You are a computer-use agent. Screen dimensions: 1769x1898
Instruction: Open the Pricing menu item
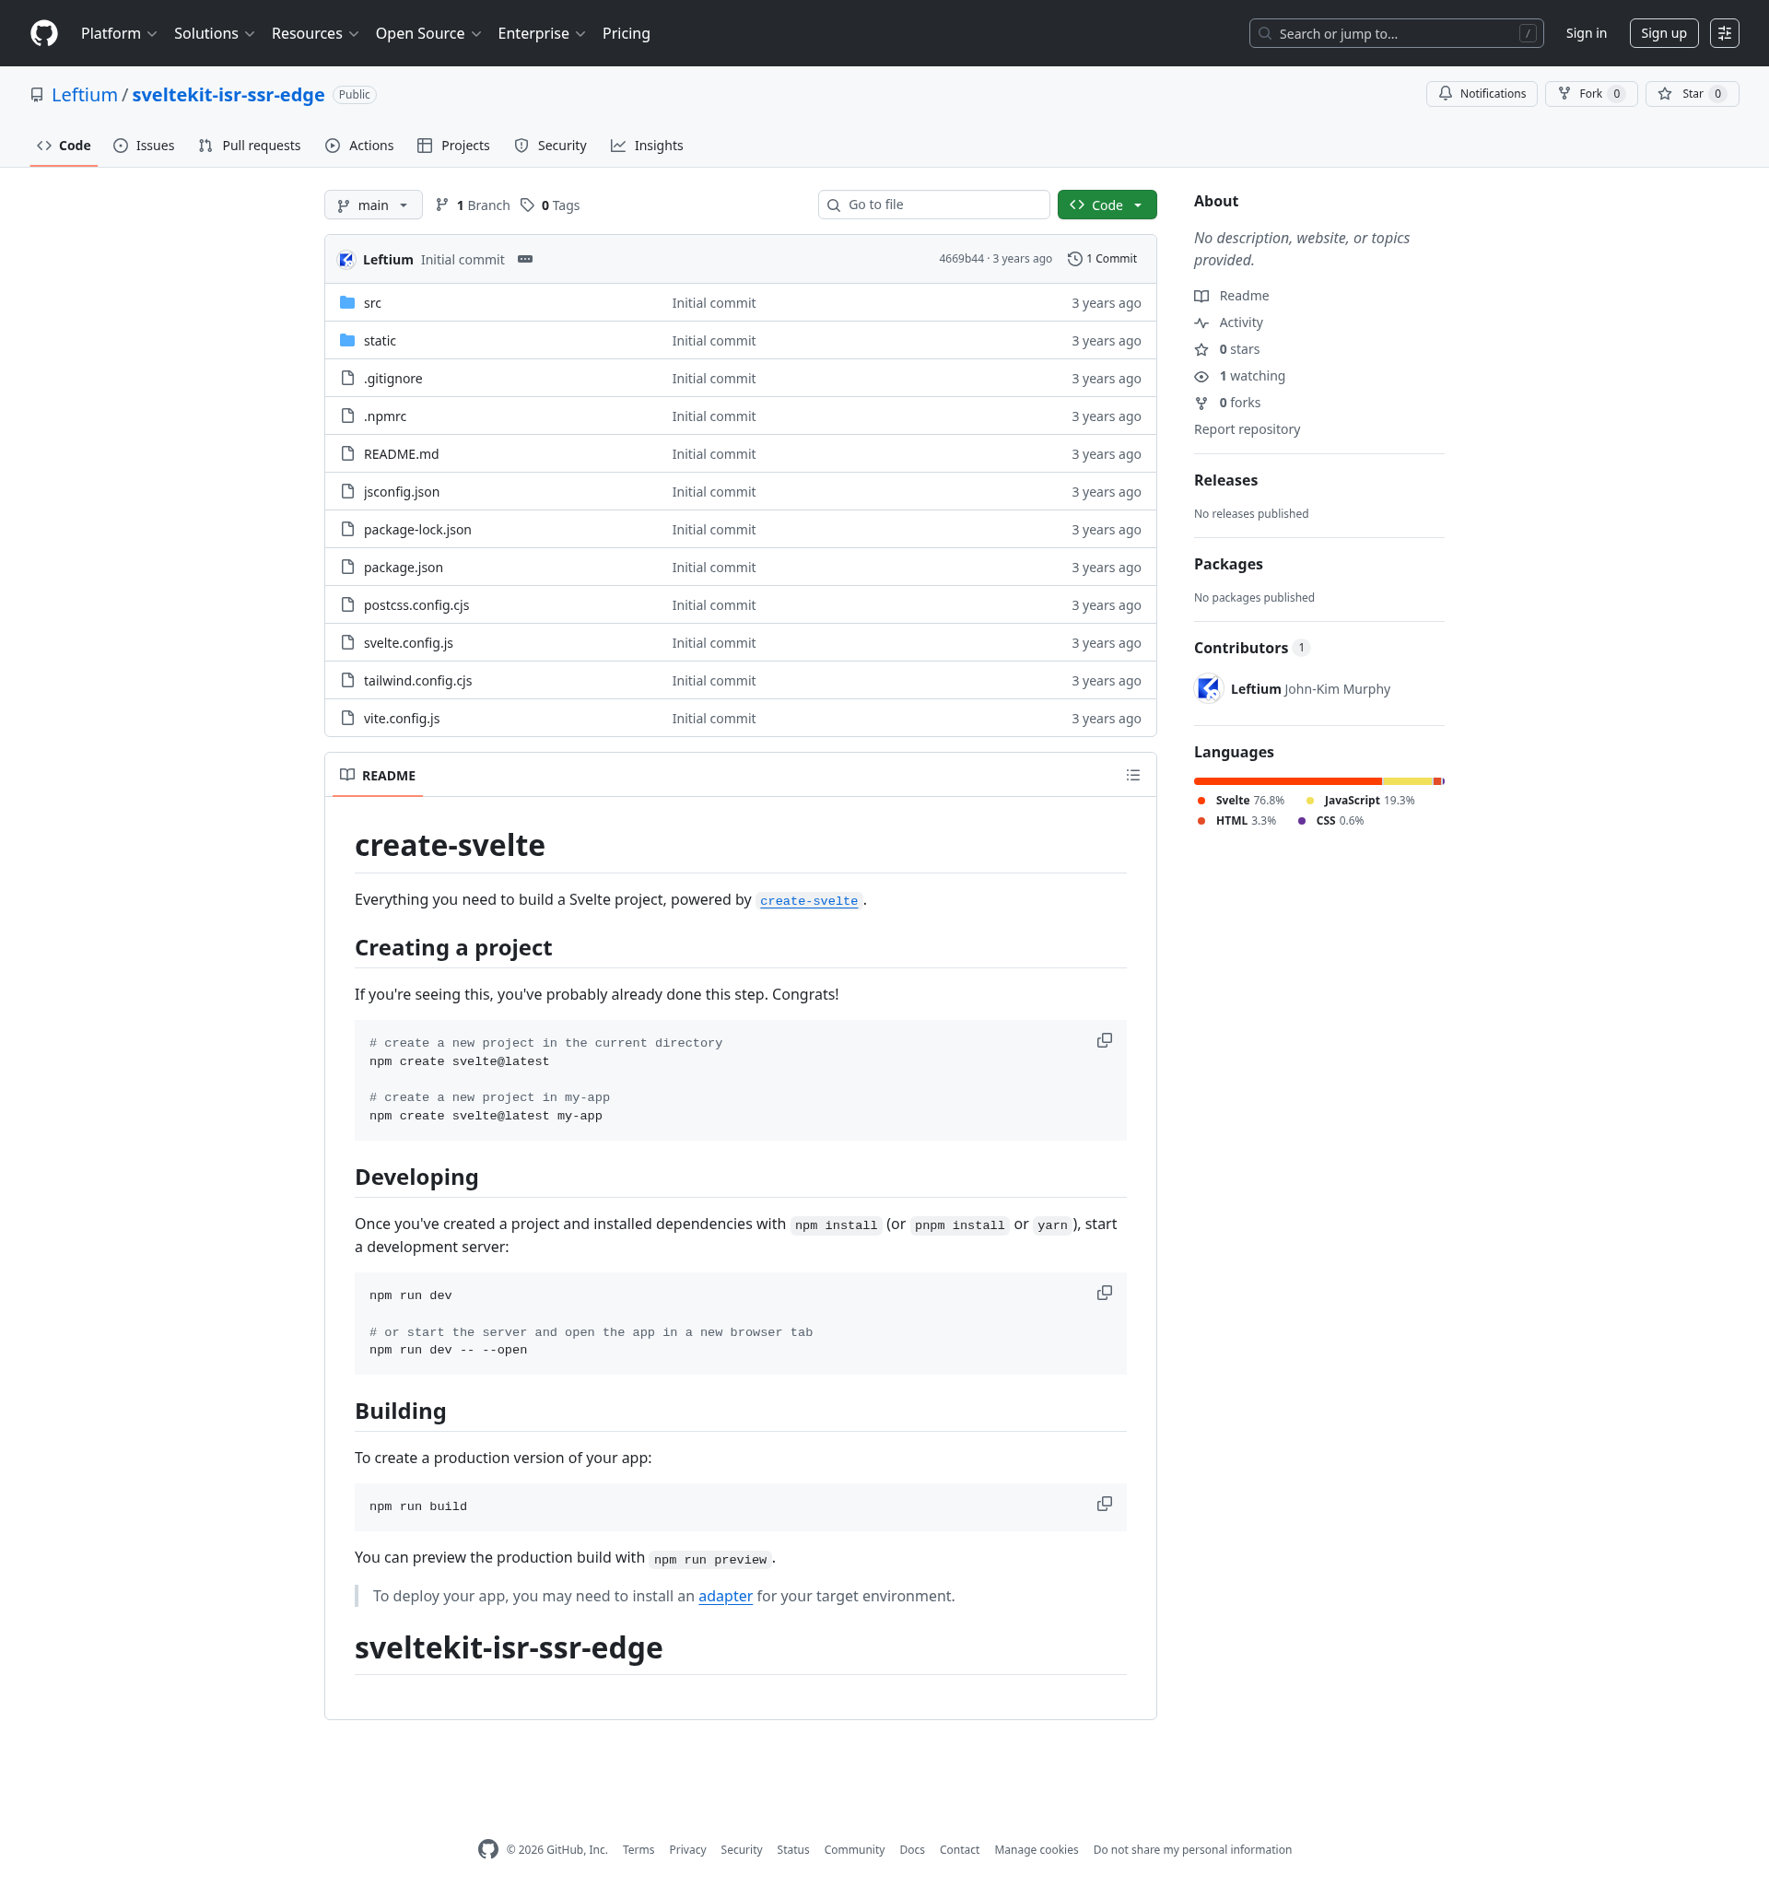click(627, 33)
